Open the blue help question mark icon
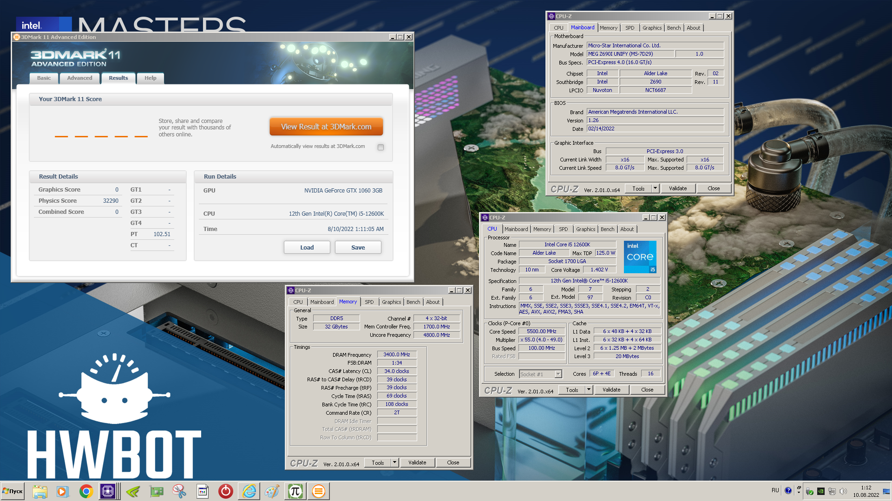The width and height of the screenshot is (892, 501). click(x=788, y=490)
